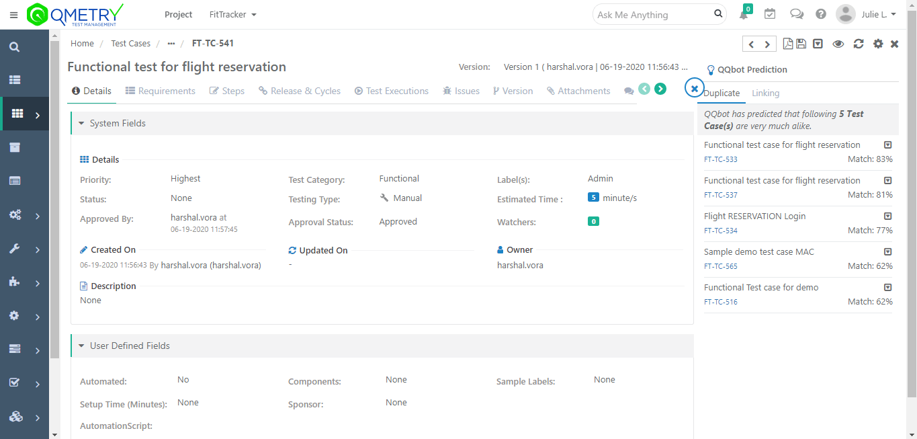
Task: Go to previous test case arrow
Action: (x=751, y=44)
